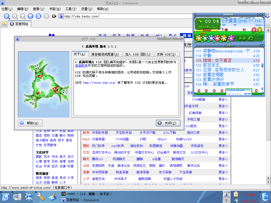Click XMMS previous track flower button

point(198,38)
